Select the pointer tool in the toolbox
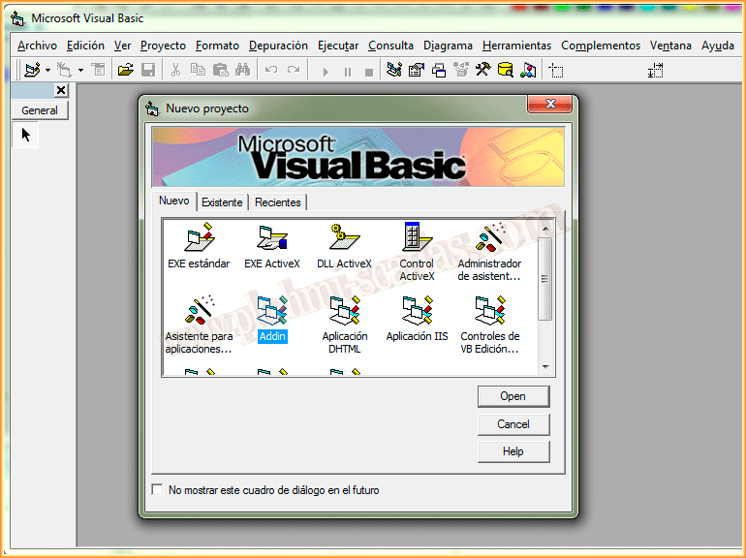Viewport: 746px width, 558px height. point(26,135)
